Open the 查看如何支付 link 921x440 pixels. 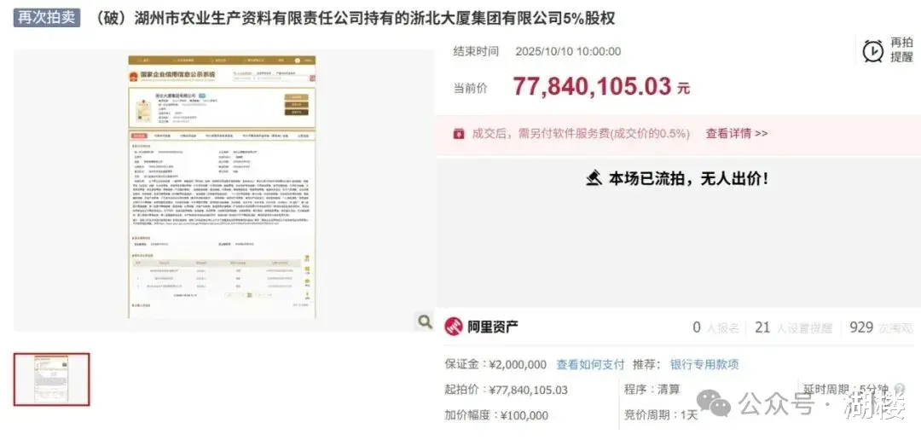tap(590, 365)
